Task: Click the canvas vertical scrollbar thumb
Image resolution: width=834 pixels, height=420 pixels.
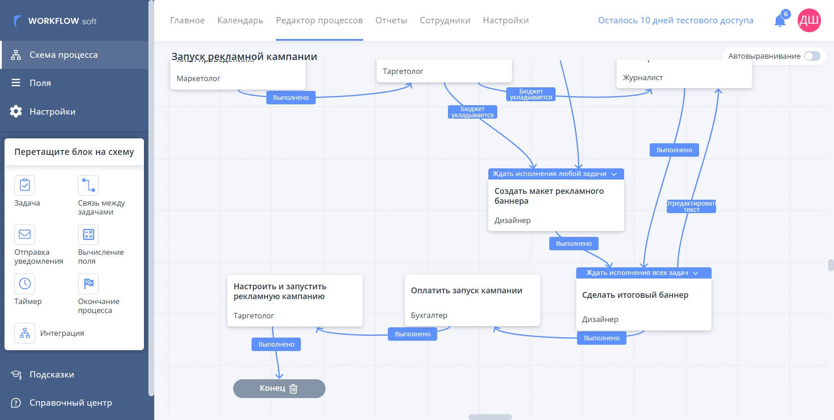Action: tap(831, 265)
